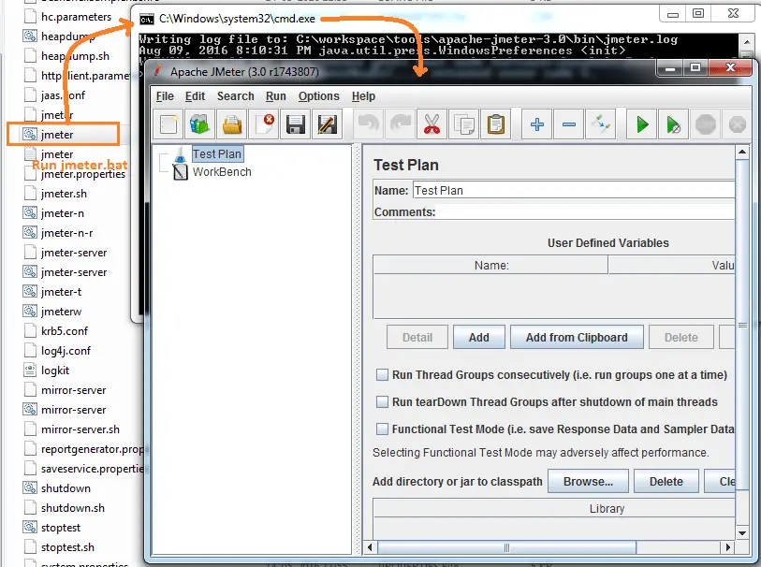
Task: Click the Name input field for Test Plan
Action: coord(562,190)
